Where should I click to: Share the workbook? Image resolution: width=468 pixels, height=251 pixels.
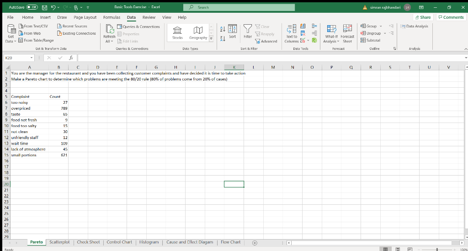423,17
